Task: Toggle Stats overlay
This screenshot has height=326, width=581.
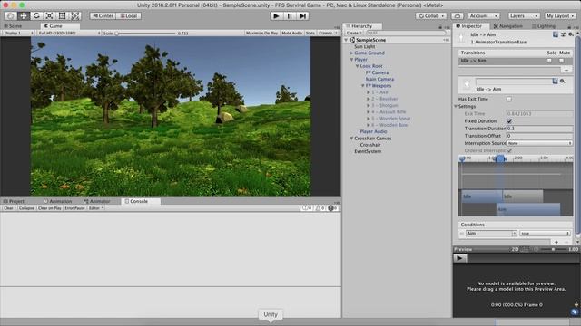Action: pyautogui.click(x=310, y=33)
